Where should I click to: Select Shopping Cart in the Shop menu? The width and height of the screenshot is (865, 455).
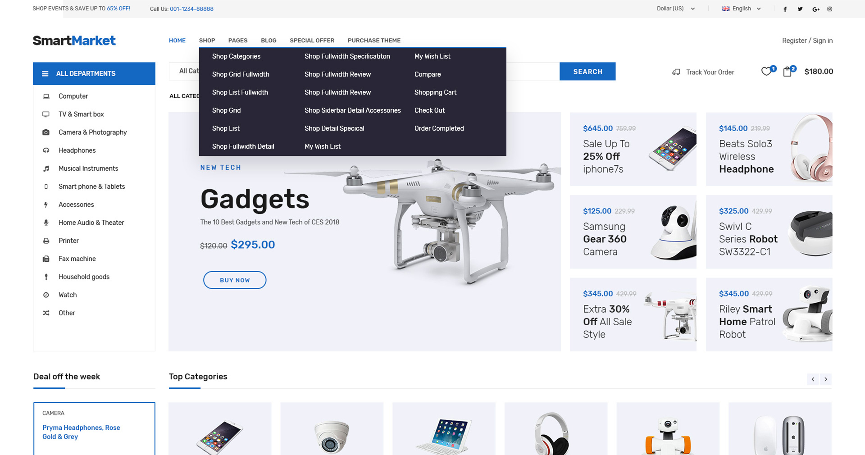coord(435,92)
